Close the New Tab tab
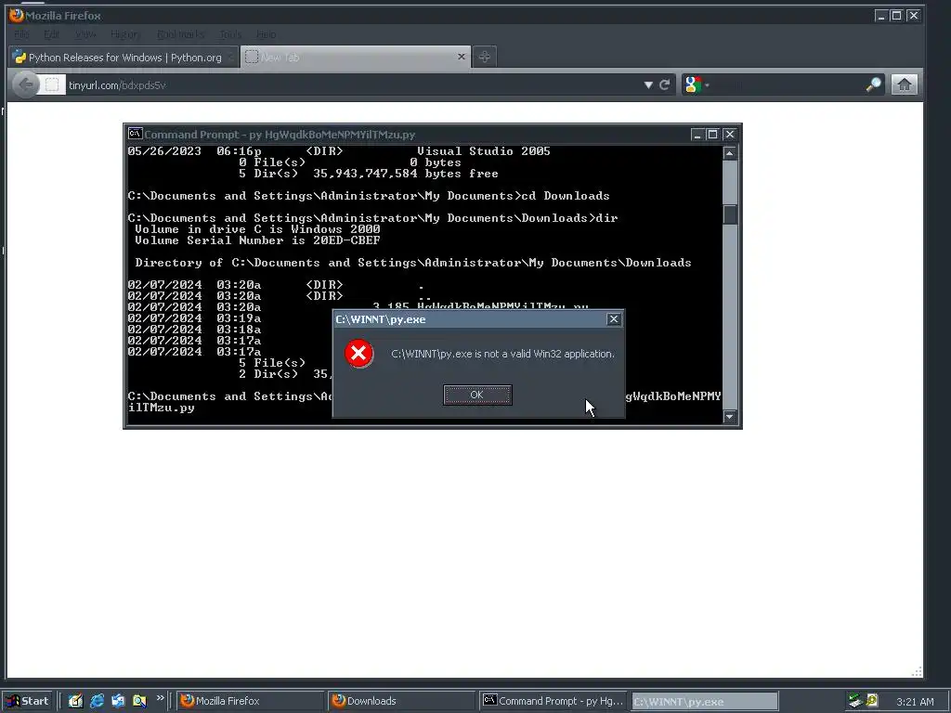Image resolution: width=951 pixels, height=713 pixels. click(461, 57)
